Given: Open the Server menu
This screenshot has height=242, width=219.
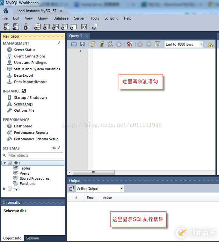Looking at the screenshot, I should (79, 18).
